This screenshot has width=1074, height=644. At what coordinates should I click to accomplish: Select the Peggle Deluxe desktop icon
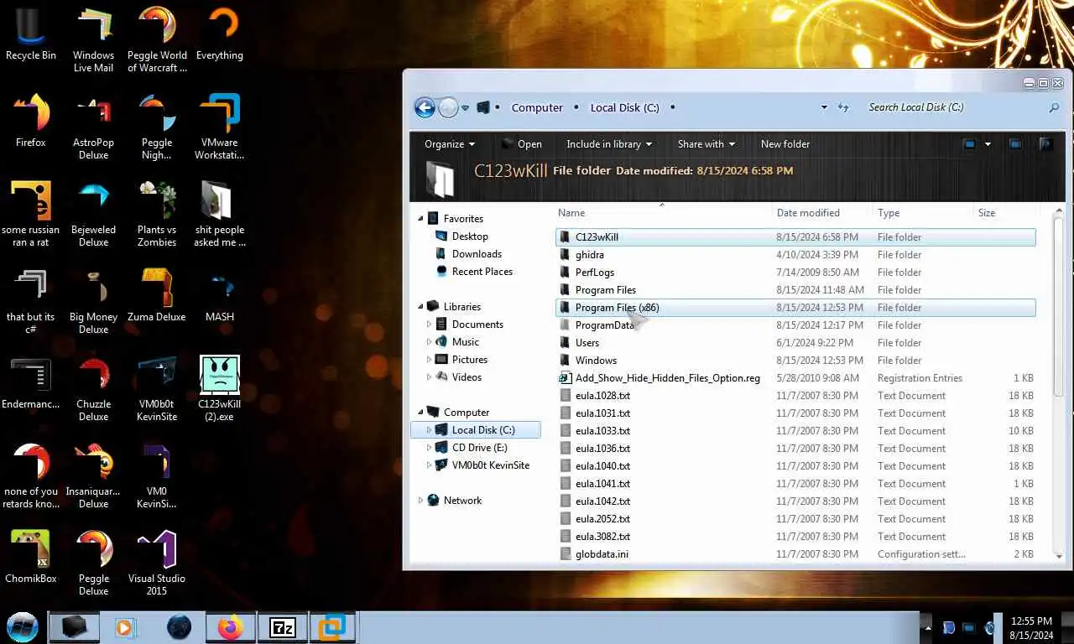[x=93, y=563]
